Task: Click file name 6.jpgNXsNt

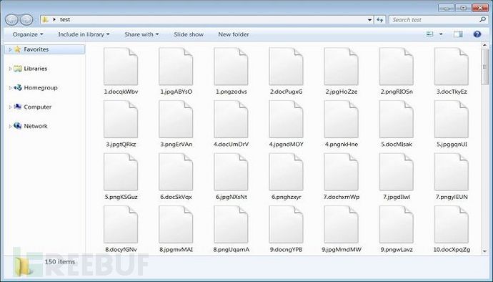Action: pyautogui.click(x=231, y=197)
